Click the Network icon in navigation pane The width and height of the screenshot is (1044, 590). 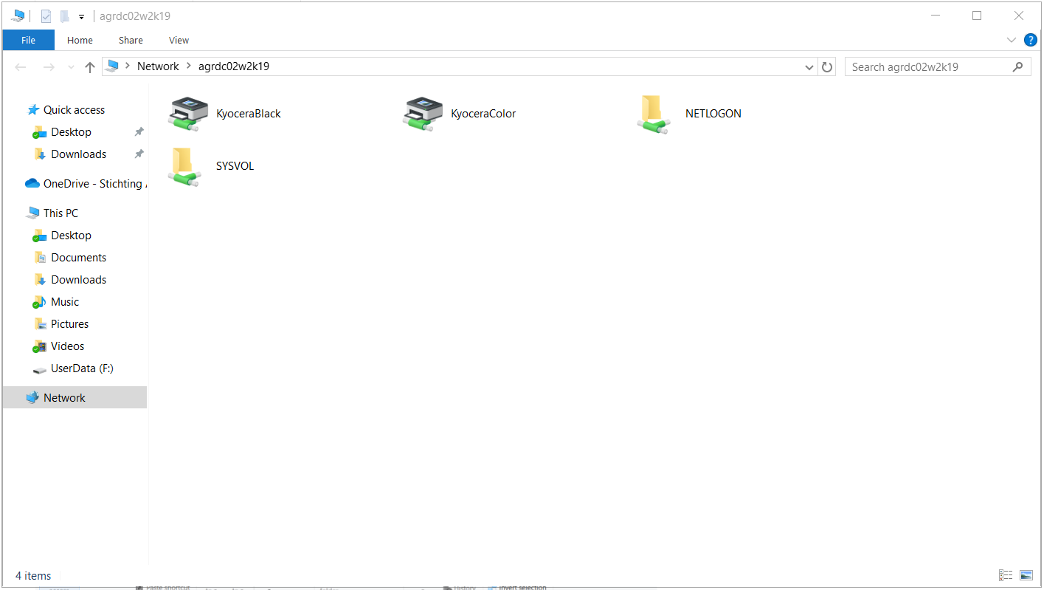point(32,398)
